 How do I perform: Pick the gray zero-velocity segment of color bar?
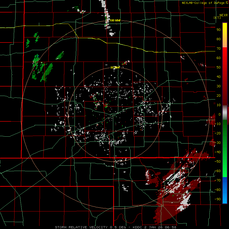[225, 113]
